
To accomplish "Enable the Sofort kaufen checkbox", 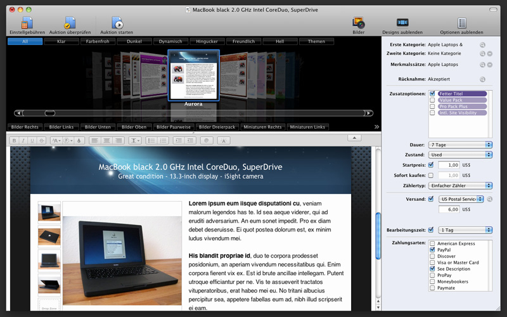I will 431,176.
